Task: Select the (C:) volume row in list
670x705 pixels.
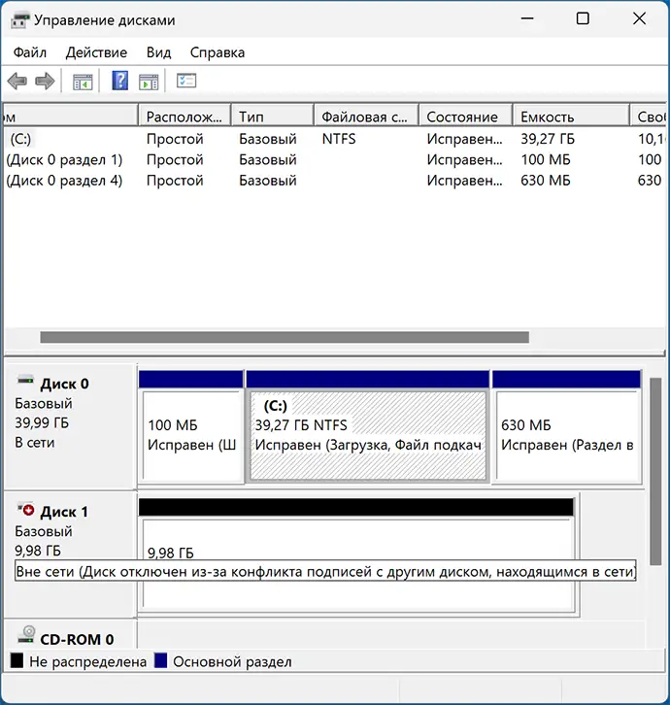Action: [334, 139]
